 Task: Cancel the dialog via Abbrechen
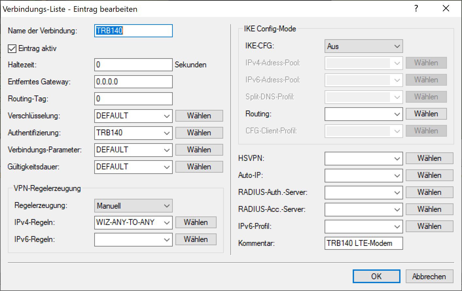coord(429,276)
